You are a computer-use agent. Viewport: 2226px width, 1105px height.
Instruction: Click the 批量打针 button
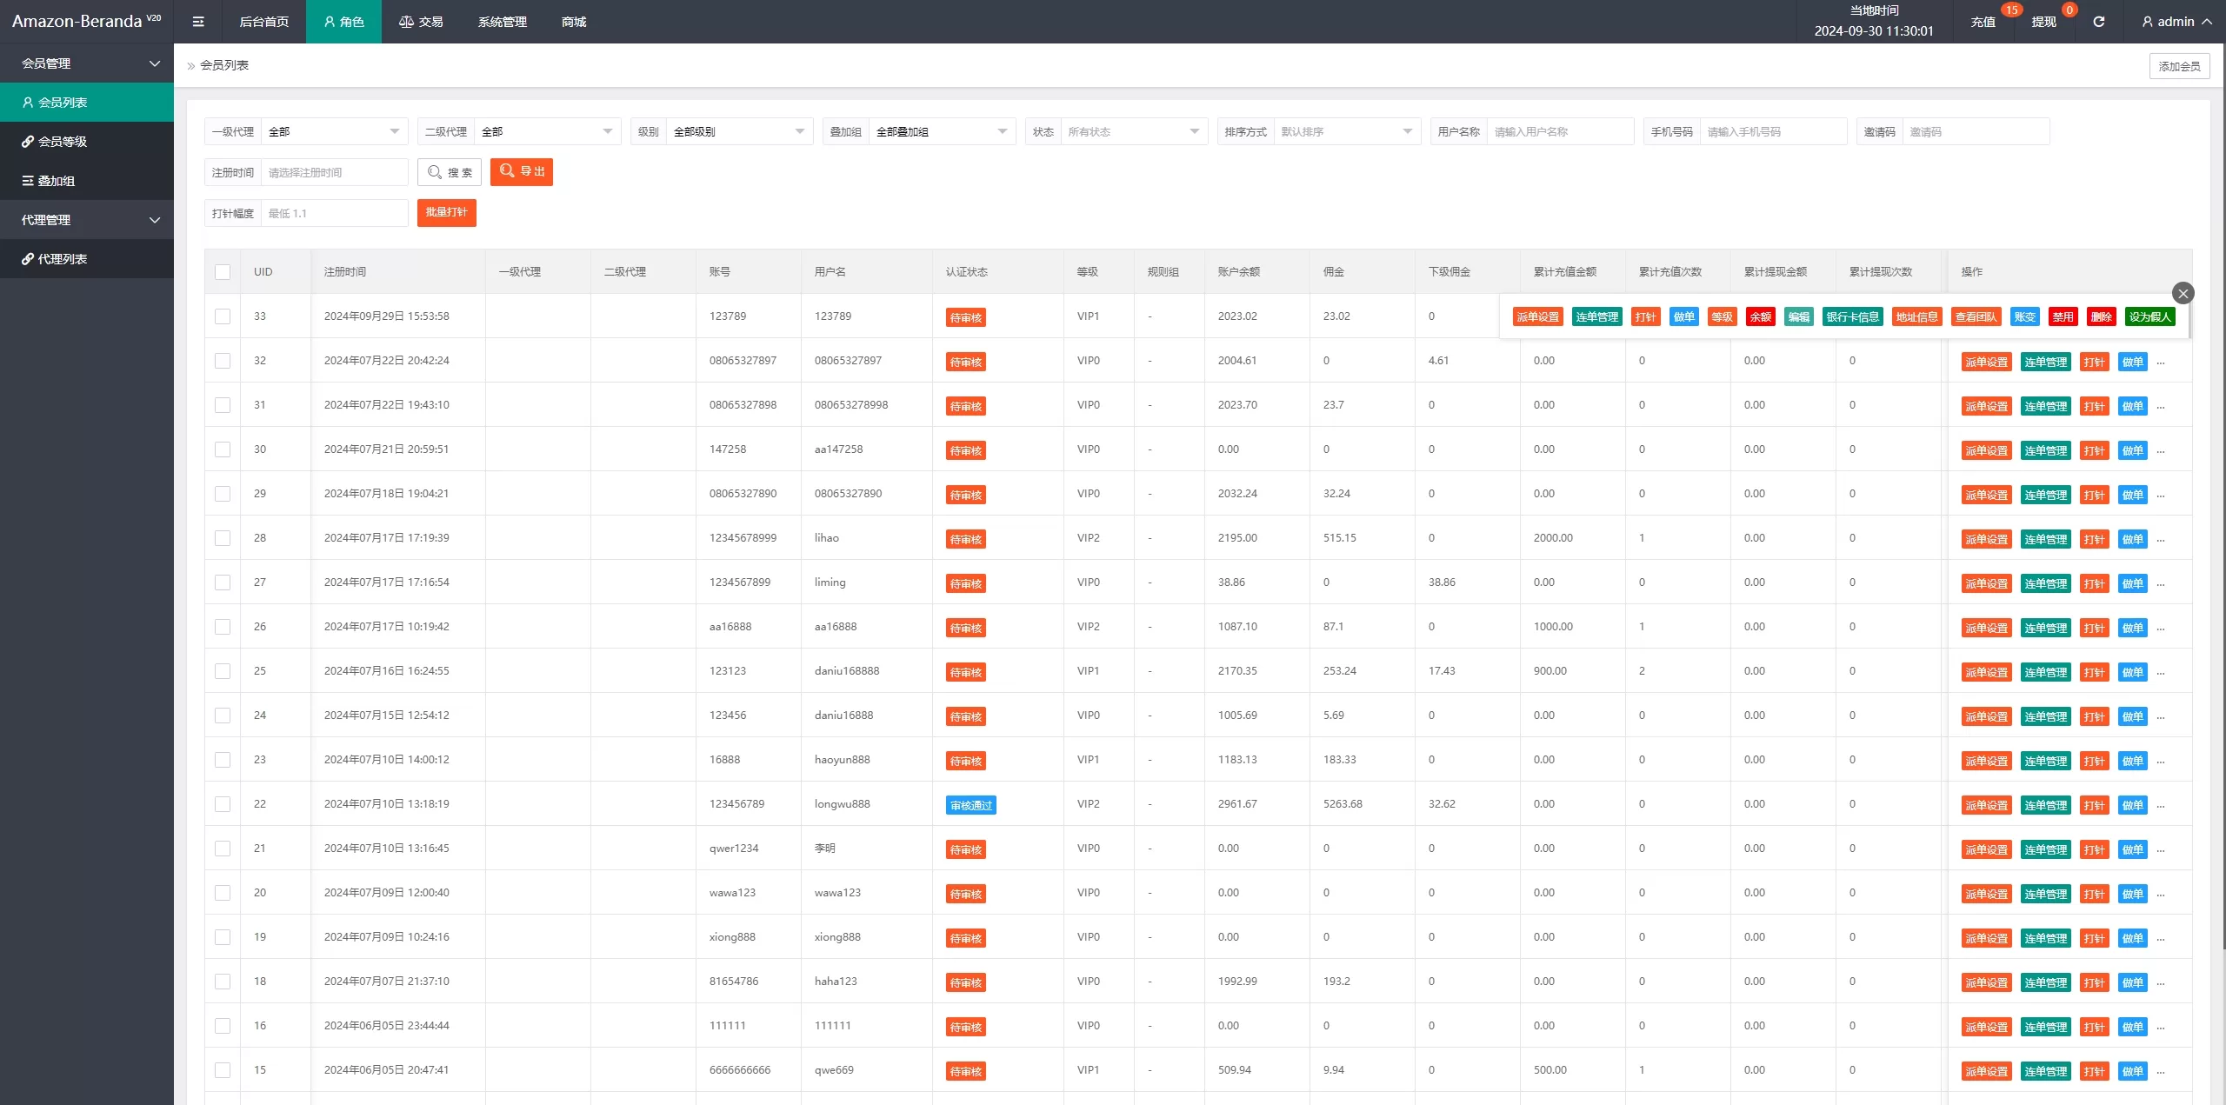point(446,213)
